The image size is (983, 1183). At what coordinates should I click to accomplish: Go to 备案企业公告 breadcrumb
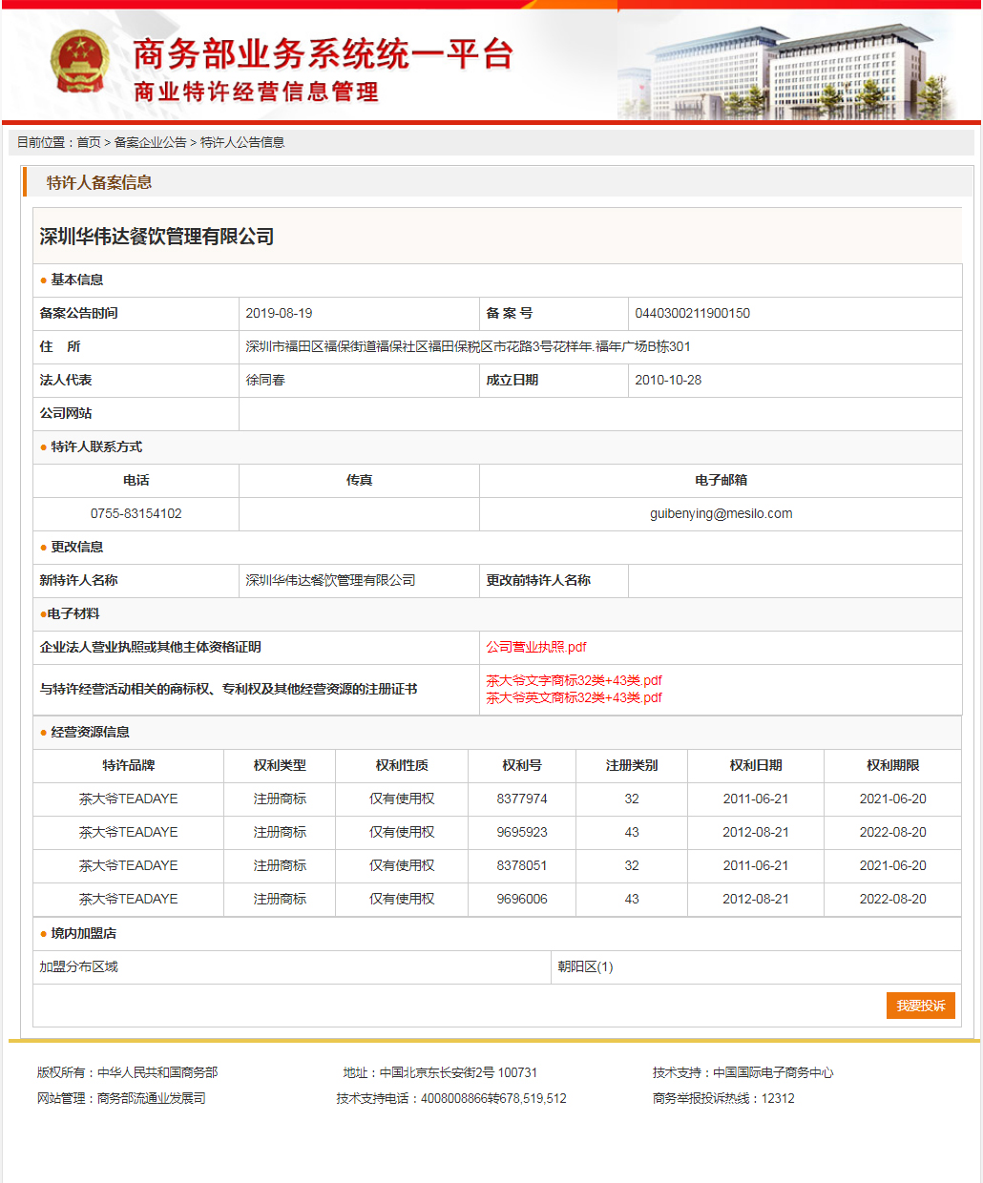coord(151,142)
